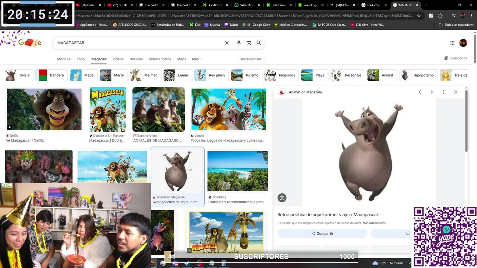Start voice search with the microphone icon

coord(239,43)
